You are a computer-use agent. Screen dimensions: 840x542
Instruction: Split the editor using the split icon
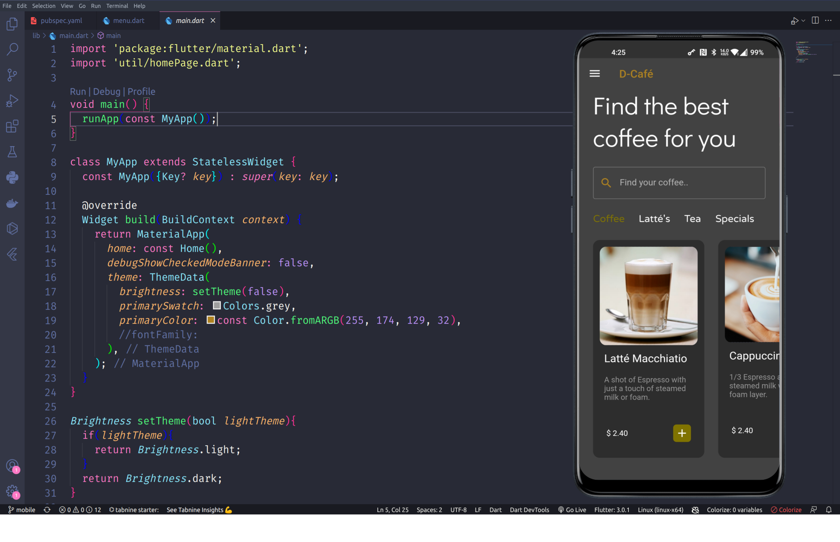815,20
